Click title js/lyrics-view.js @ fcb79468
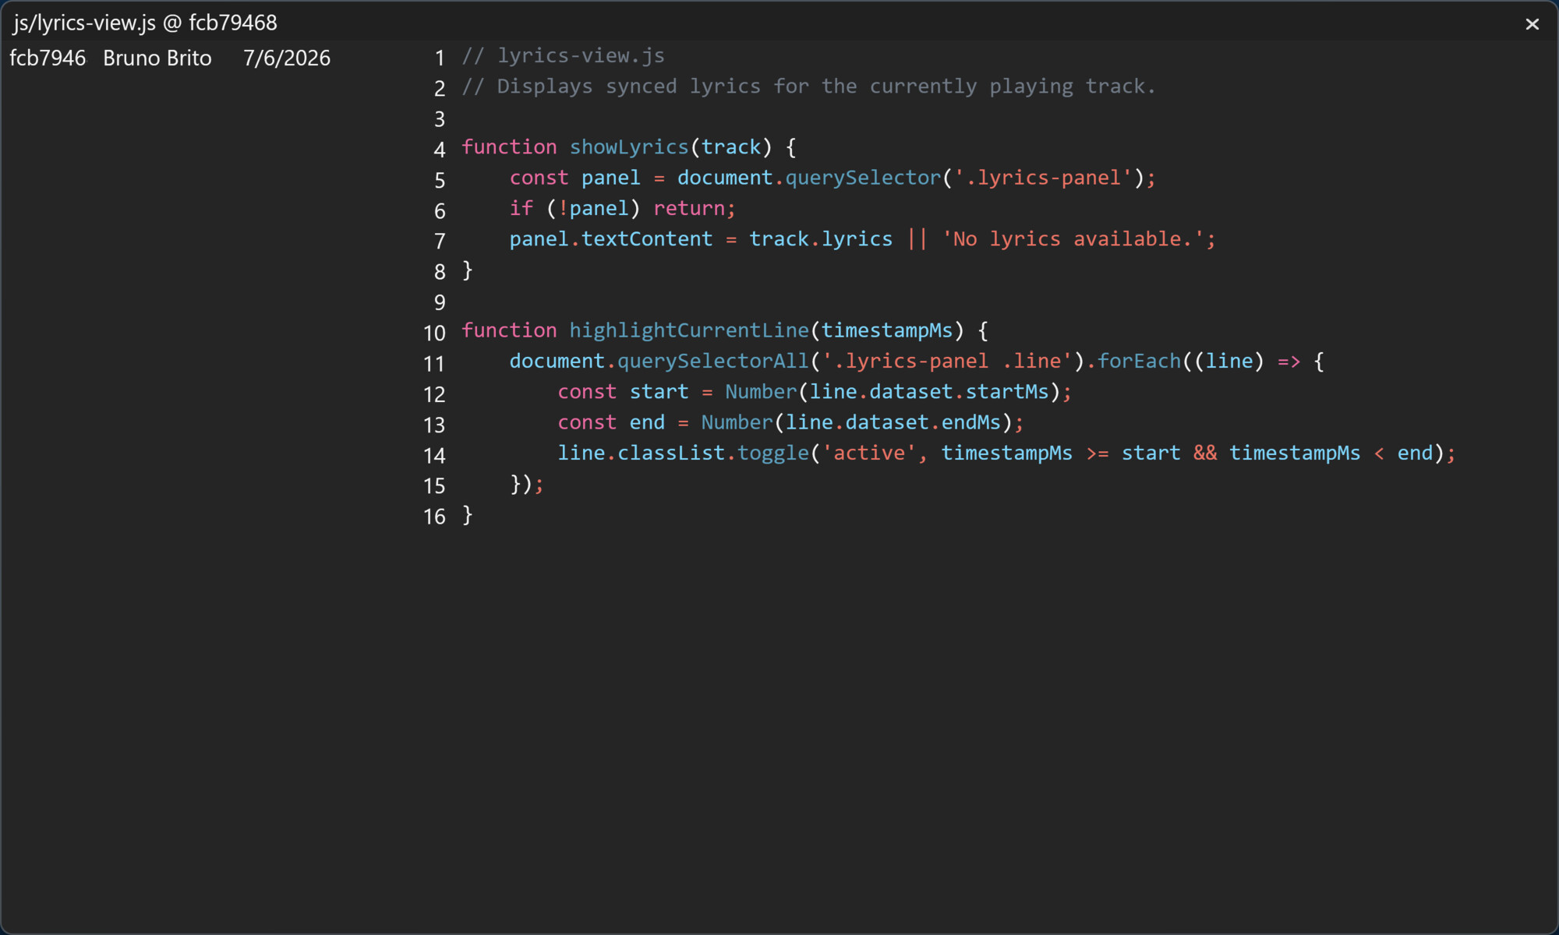Viewport: 1559px width, 935px height. 145,23
